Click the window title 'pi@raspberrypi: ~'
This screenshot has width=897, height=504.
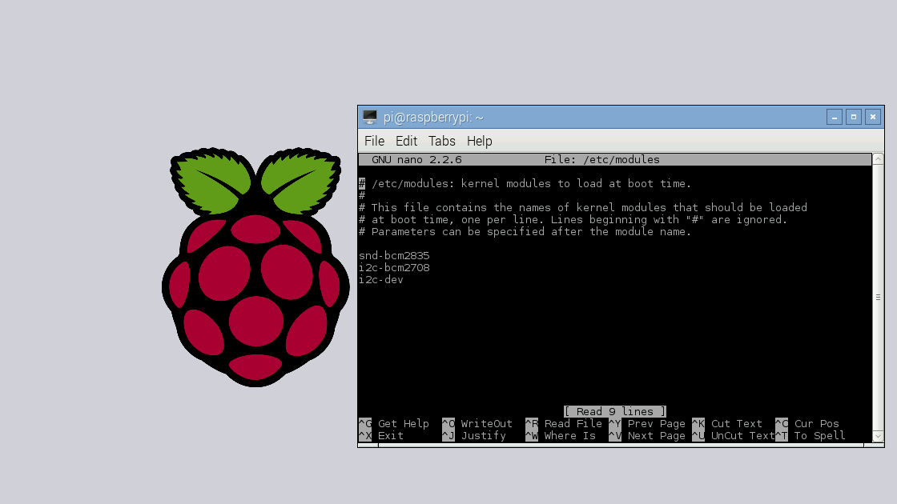[x=433, y=117]
